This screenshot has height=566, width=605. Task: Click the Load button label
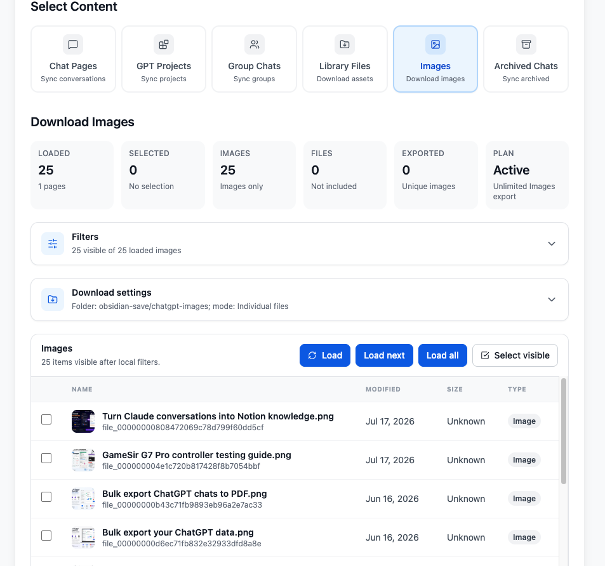(x=332, y=355)
